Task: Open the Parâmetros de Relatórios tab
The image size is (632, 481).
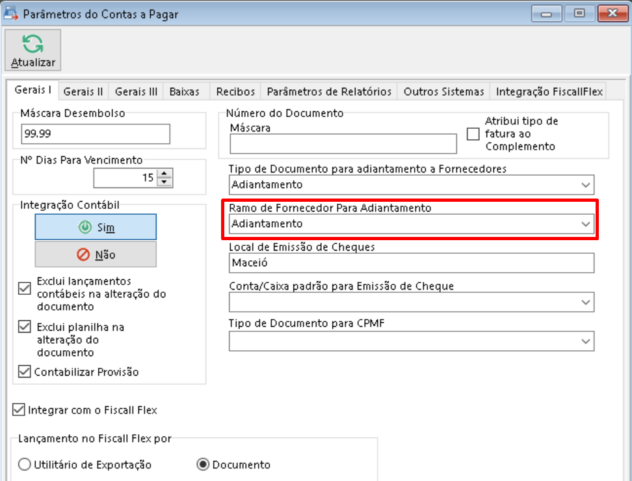Action: click(329, 92)
